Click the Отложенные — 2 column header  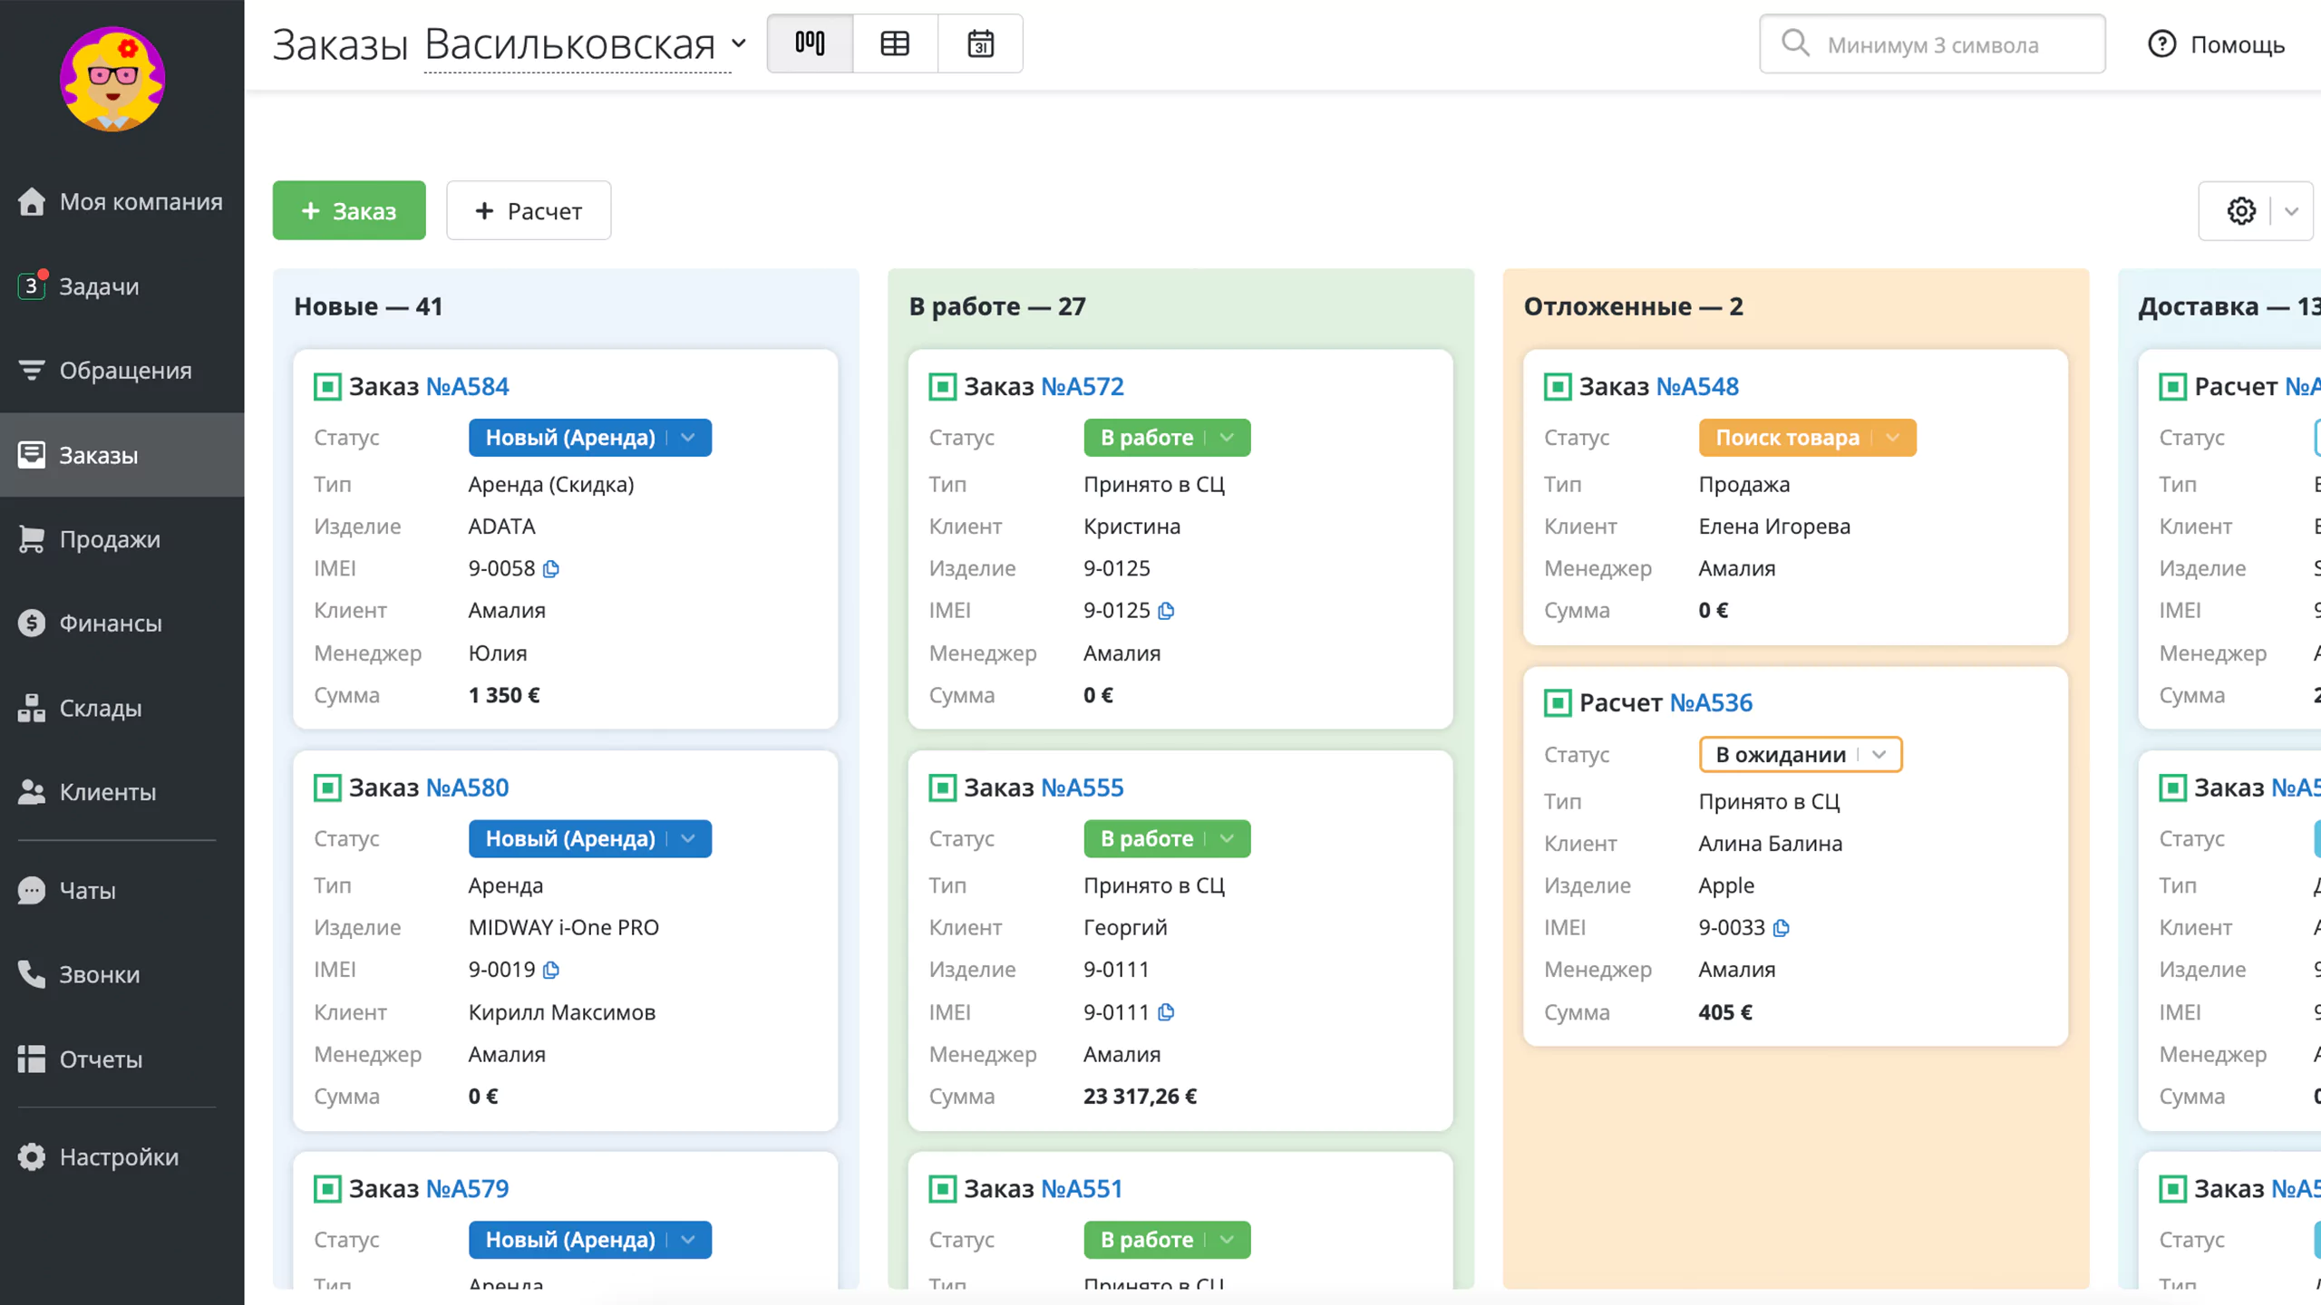coord(1633,306)
